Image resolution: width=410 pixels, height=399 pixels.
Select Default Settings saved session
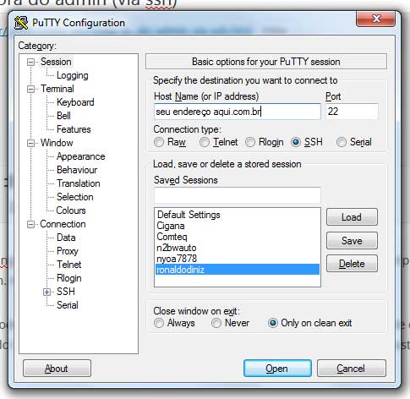[x=238, y=215]
